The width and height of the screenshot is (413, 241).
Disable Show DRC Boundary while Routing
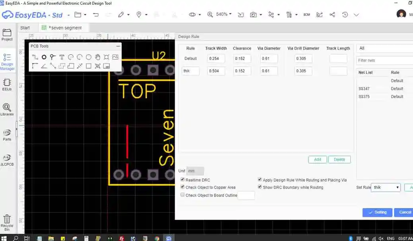pyautogui.click(x=260, y=187)
